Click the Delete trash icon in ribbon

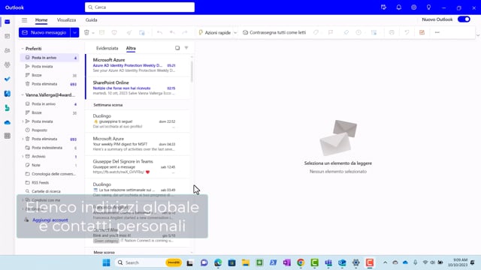[x=86, y=32]
